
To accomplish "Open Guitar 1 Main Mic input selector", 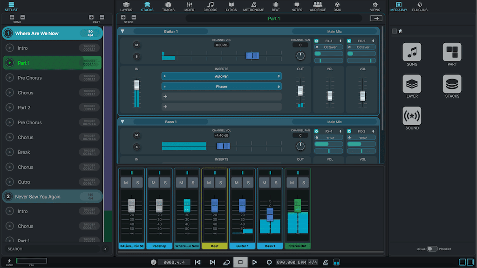I will click(x=334, y=31).
